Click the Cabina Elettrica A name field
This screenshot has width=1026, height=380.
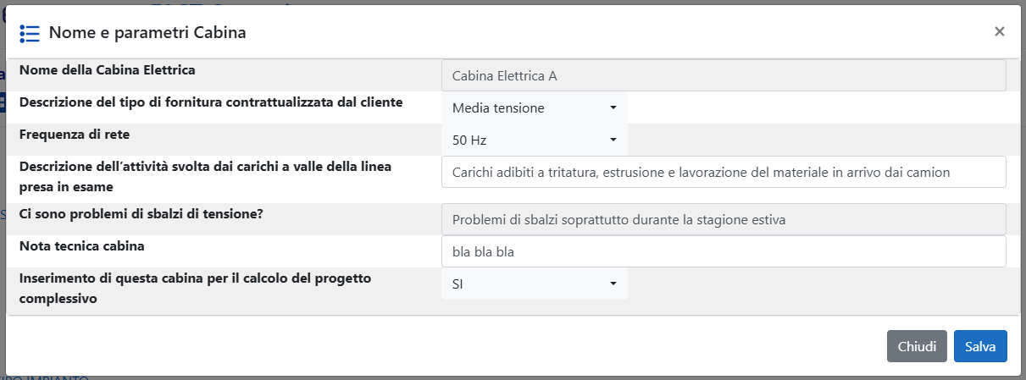[x=723, y=75]
